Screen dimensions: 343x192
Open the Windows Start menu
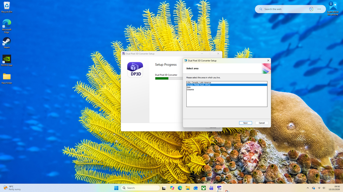[116, 188]
